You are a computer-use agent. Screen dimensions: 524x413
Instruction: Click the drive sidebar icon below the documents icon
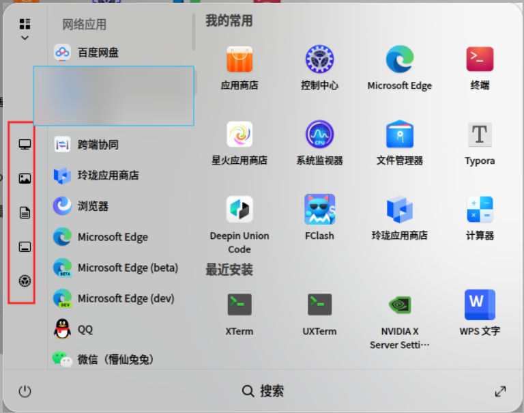tap(25, 247)
